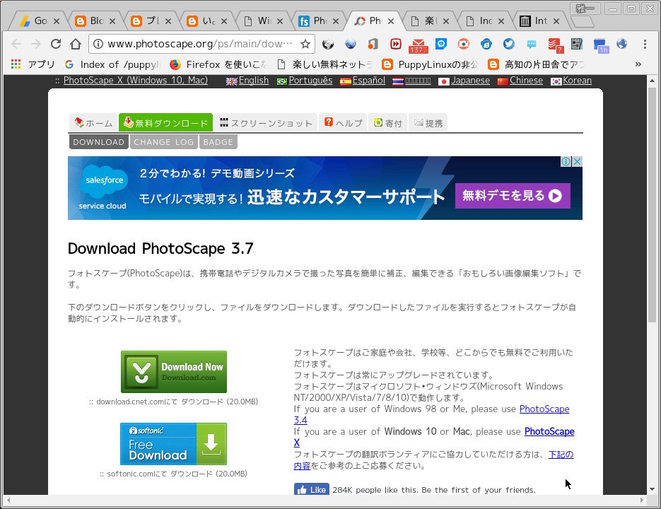Screen dimensions: 661x509
Task: Click the 無料デモを見る ad button
Action: [513, 196]
